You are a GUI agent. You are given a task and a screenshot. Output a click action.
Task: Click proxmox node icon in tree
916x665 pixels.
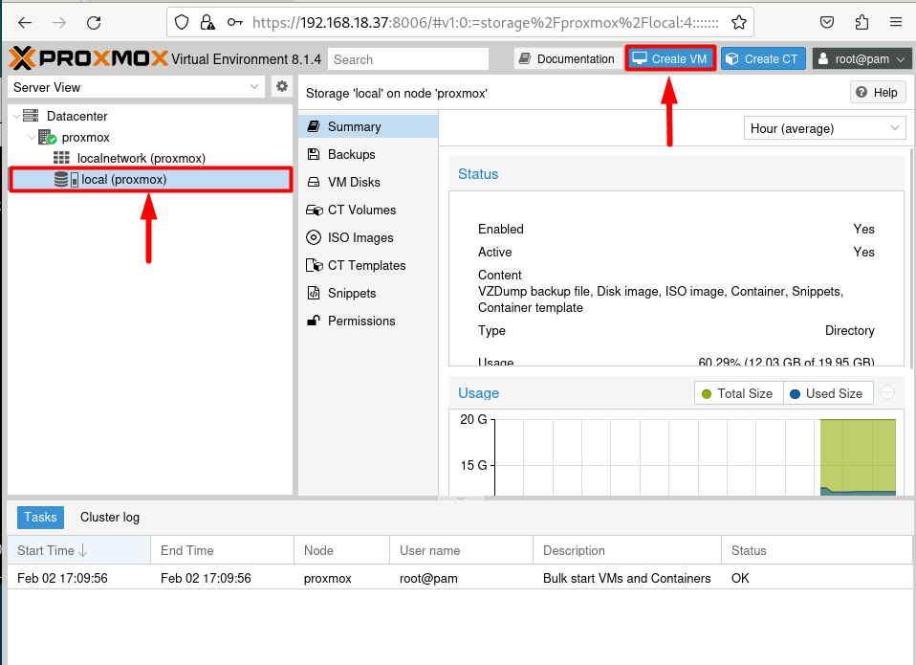[47, 138]
